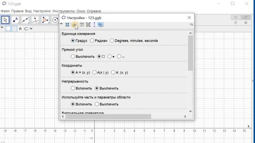
Task: Select A(x | y) coordinate format
Action: [x=100, y=72]
